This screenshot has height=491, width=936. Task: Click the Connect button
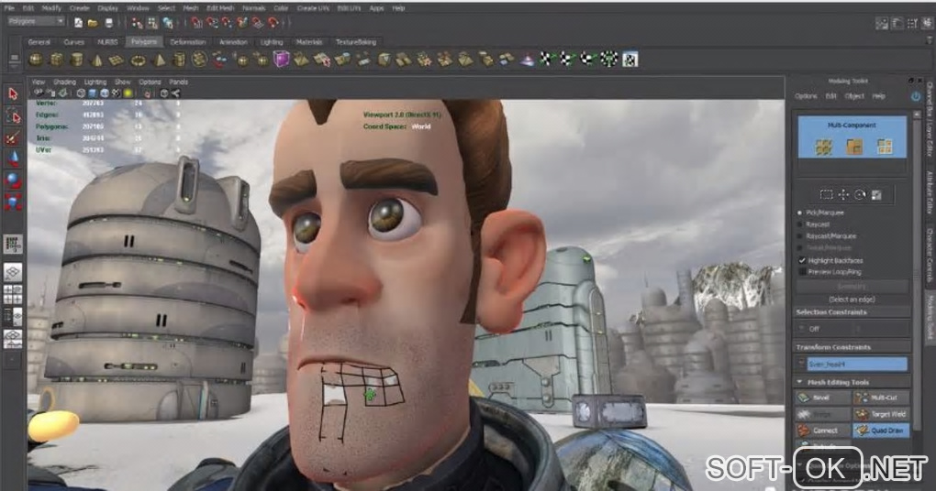point(822,430)
